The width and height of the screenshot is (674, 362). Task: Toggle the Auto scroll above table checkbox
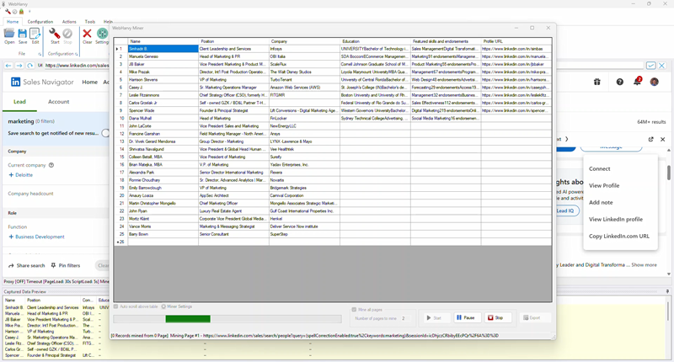pos(115,306)
